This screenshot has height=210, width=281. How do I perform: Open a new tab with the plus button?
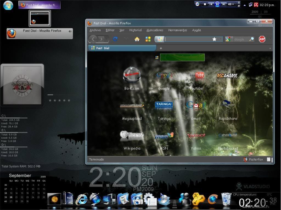click(161, 48)
